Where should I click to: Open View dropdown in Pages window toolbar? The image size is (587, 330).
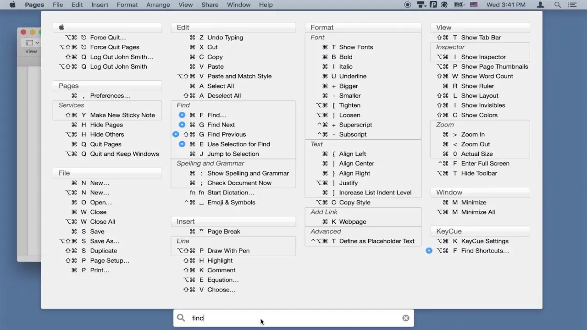tap(32, 43)
